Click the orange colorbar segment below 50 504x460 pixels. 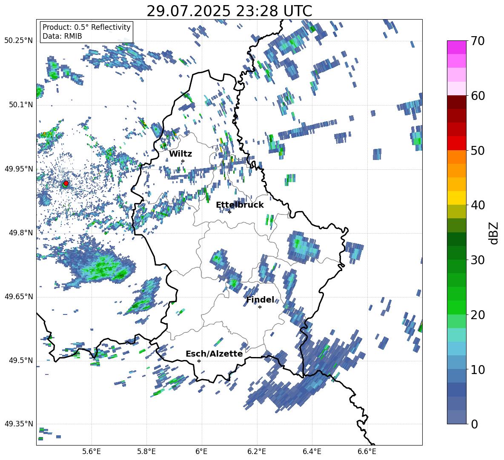(456, 157)
